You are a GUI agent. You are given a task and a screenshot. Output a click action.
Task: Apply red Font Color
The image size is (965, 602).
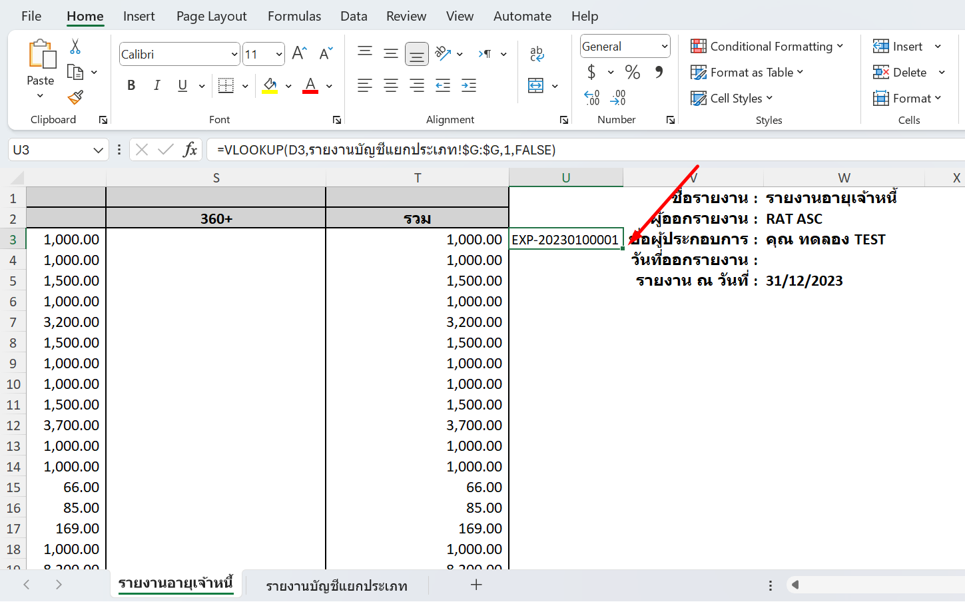coord(310,85)
